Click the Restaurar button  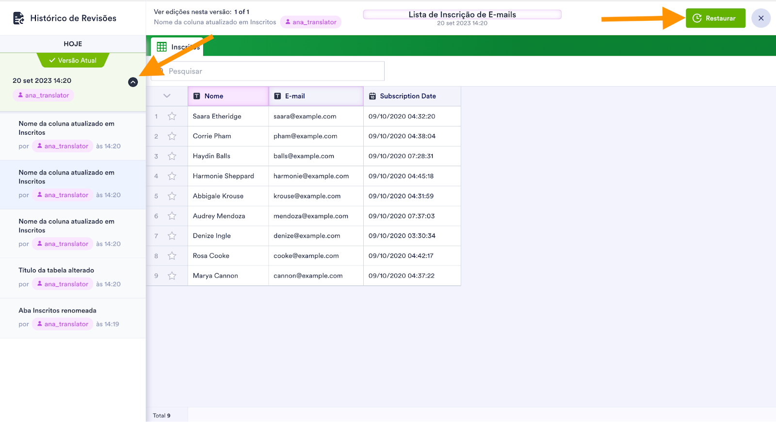coord(715,18)
